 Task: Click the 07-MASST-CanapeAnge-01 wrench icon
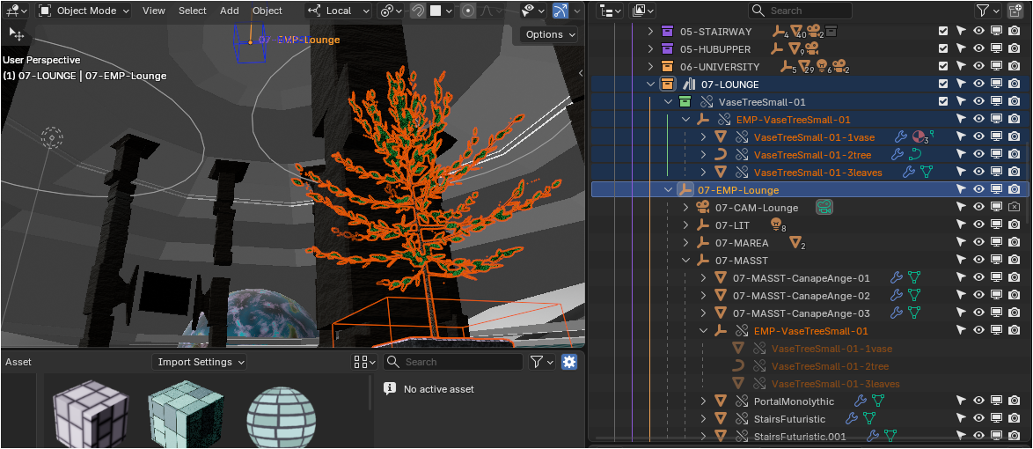[896, 278]
